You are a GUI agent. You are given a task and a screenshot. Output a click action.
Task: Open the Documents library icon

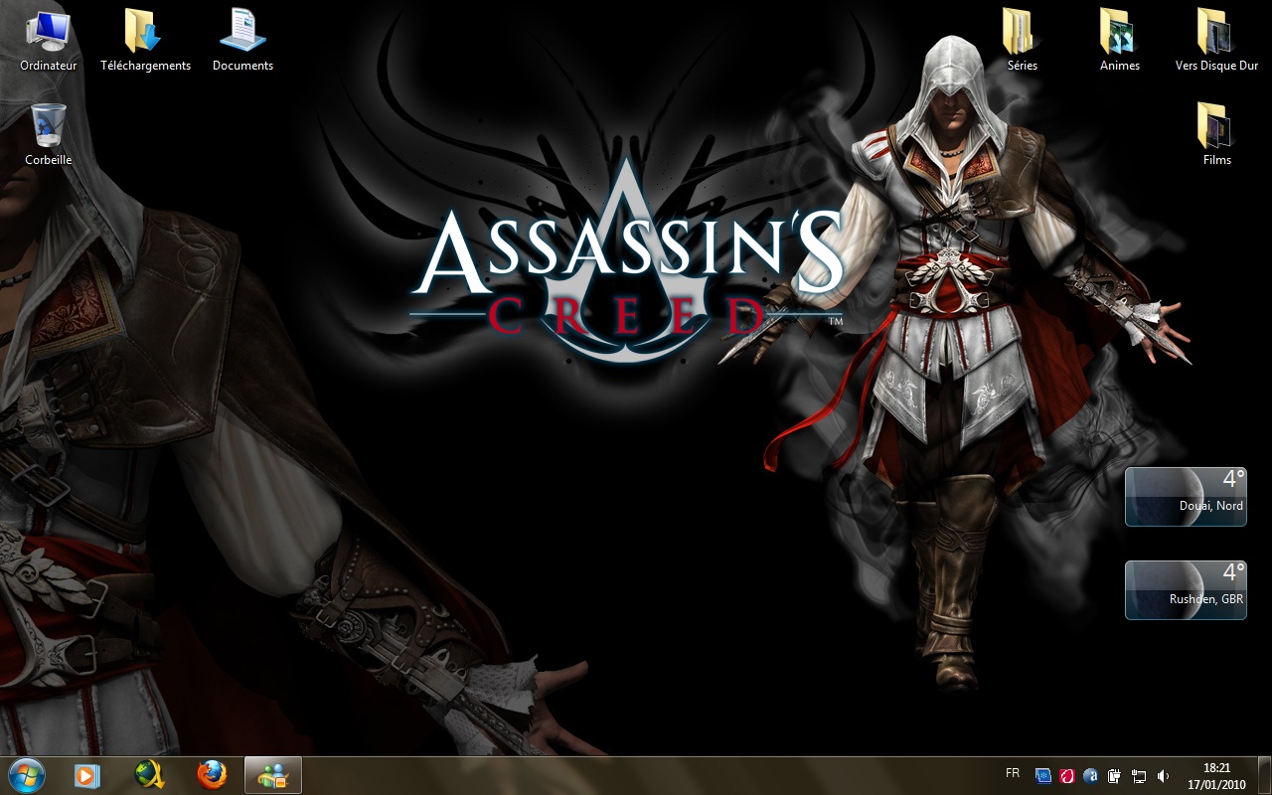pos(242,40)
